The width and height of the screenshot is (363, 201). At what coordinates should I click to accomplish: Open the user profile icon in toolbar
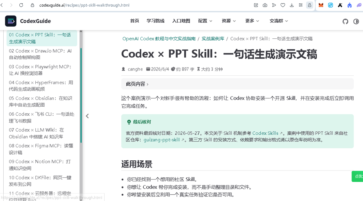[x=309, y=5]
